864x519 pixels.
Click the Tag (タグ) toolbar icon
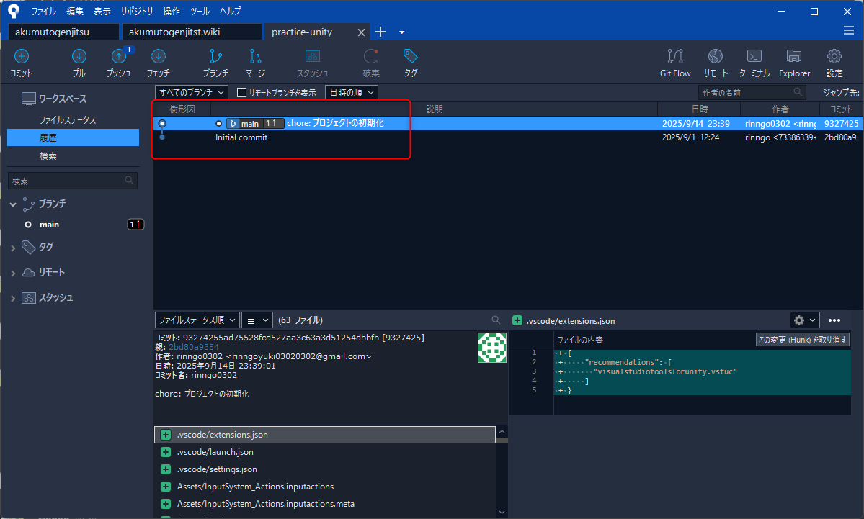click(x=411, y=56)
